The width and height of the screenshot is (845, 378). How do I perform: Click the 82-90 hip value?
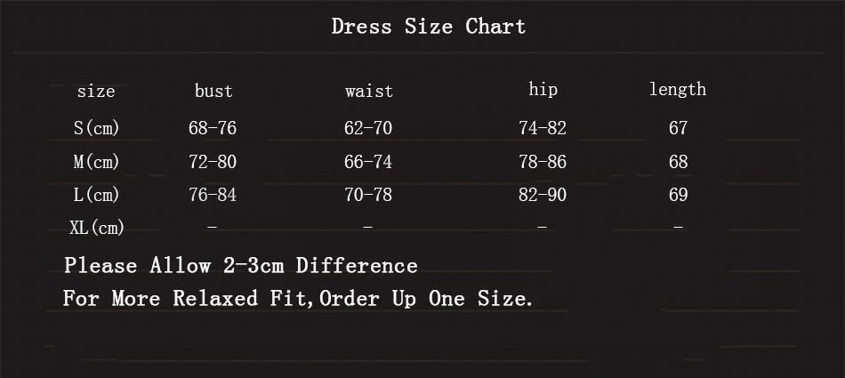click(x=543, y=195)
